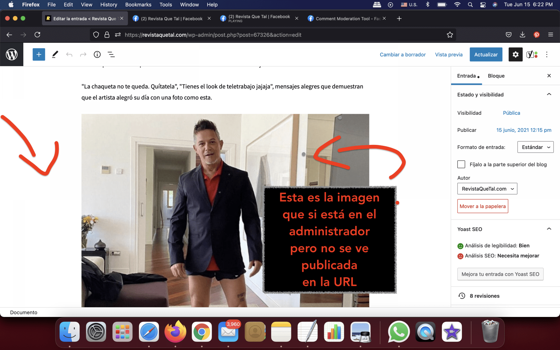The width and height of the screenshot is (560, 350).
Task: Undo the last change in editor
Action: click(69, 54)
